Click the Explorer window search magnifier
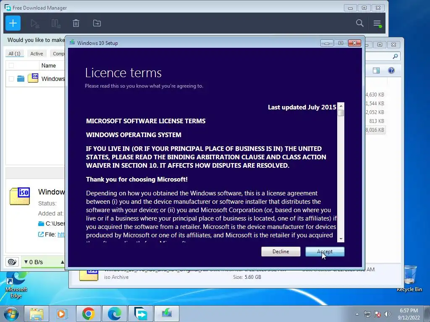 (x=395, y=56)
